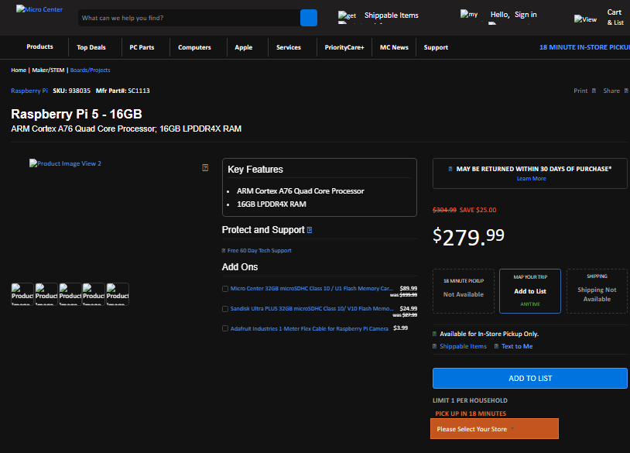The image size is (630, 453).
Task: Click the Maker/STEM breadcrumb
Action: pos(48,70)
